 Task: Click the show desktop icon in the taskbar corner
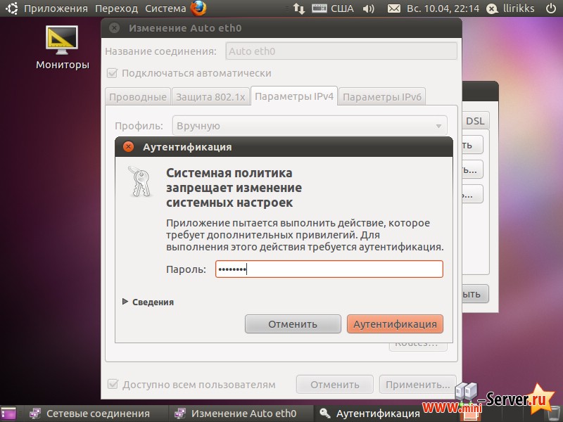click(6, 414)
